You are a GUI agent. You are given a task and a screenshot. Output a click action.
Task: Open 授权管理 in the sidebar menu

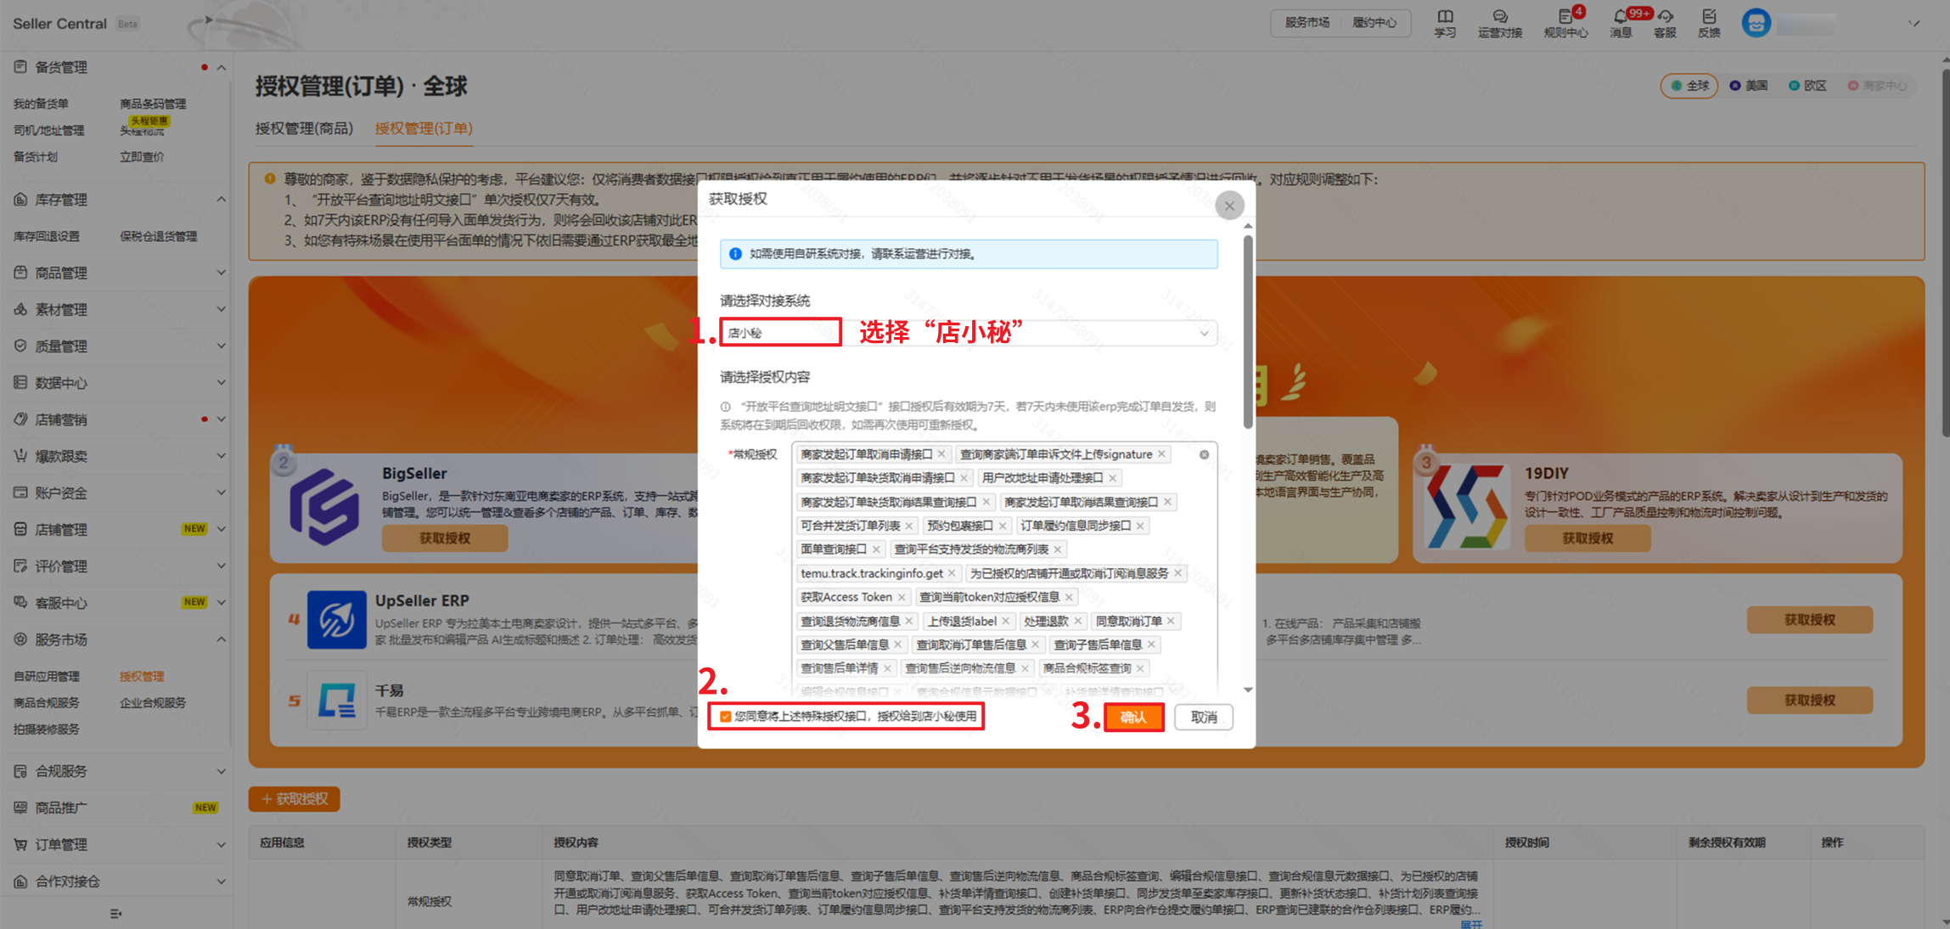tap(142, 677)
